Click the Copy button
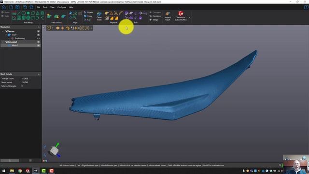This screenshot has height=174, width=309. tap(88, 16)
